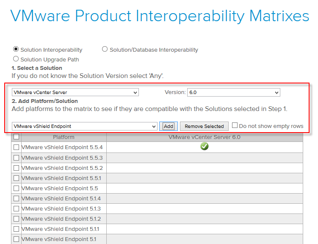Check the vShield Endpoint 5.1.2 row checkbox
The image size is (318, 244).
(16, 219)
